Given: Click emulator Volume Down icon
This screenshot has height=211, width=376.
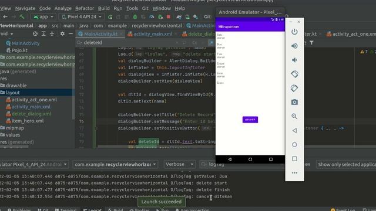Looking at the screenshot, I should pos(294,60).
